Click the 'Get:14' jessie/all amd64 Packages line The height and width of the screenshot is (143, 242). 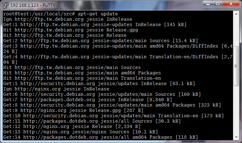coord(100,137)
